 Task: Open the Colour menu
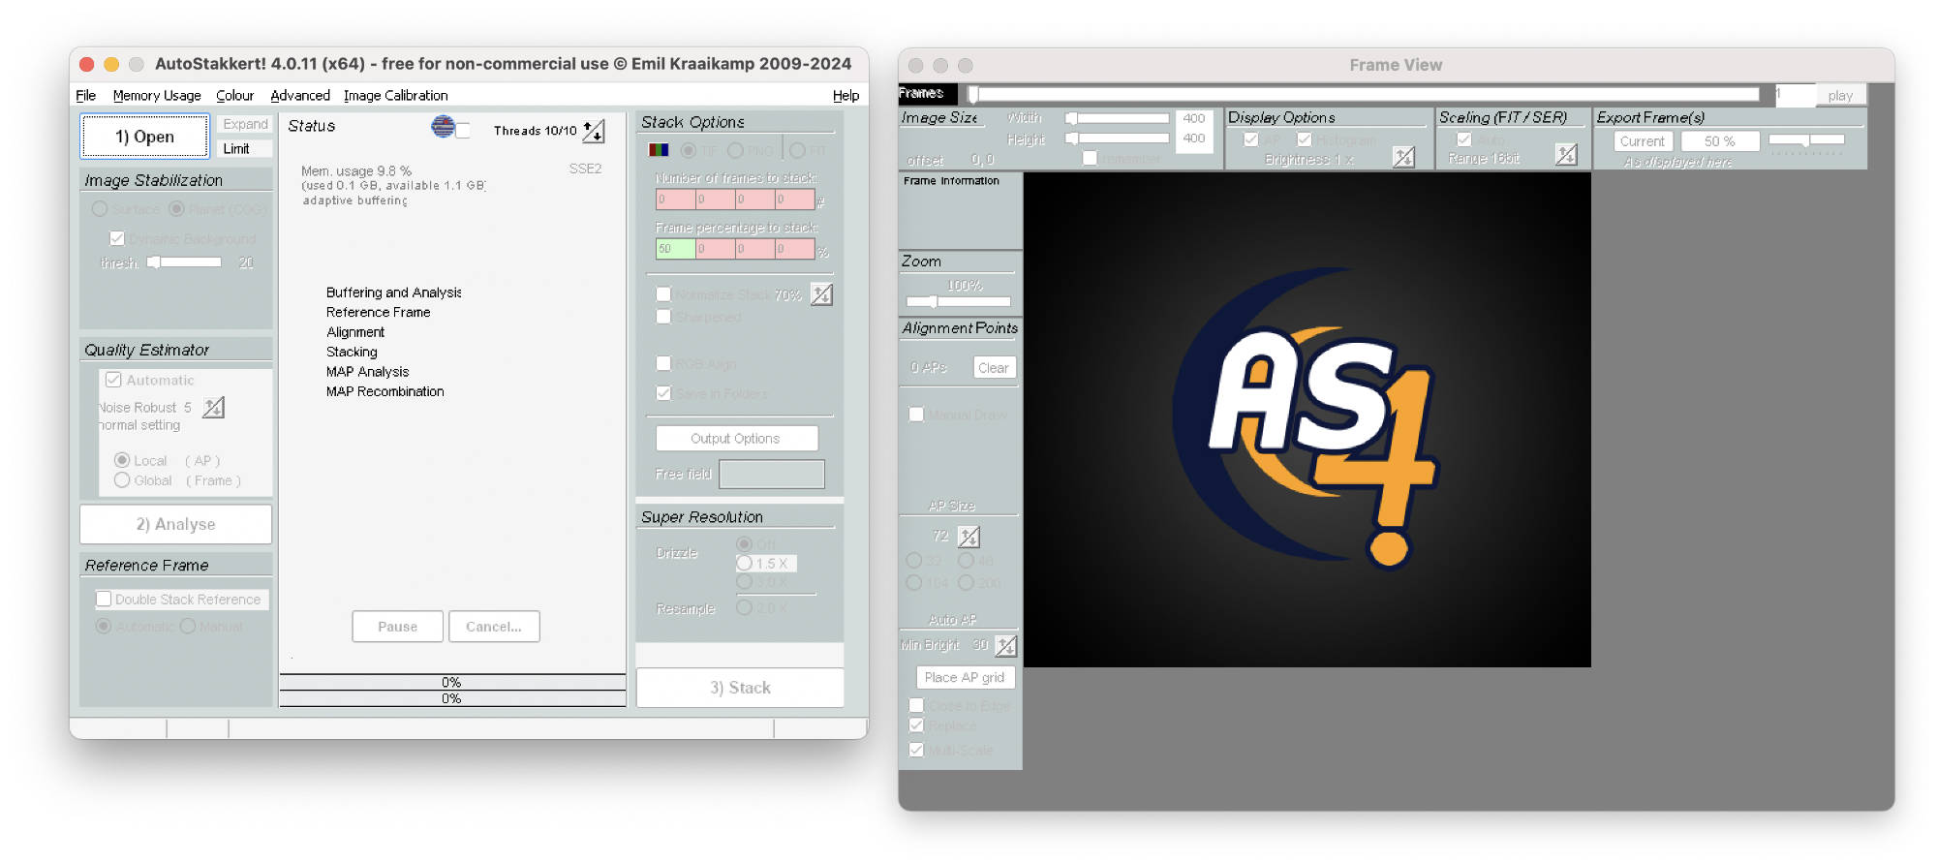[x=234, y=95]
